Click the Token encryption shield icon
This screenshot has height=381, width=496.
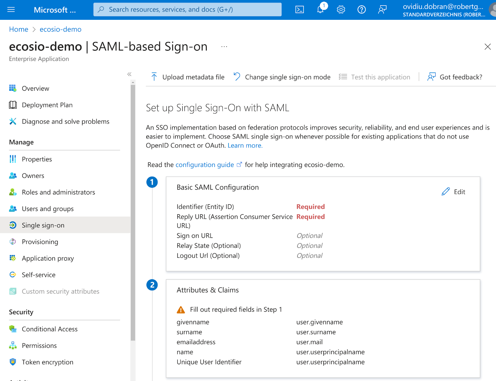point(13,362)
